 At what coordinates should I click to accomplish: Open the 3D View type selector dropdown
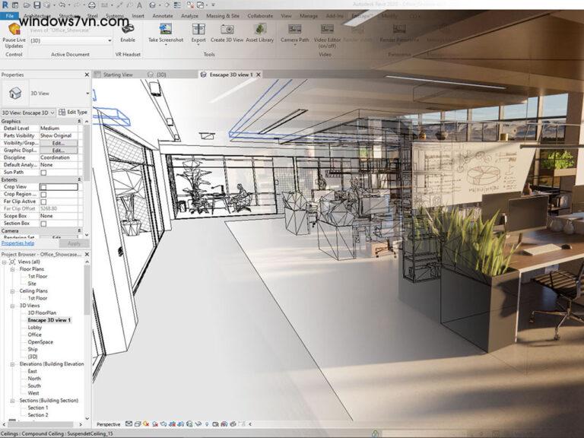tap(87, 94)
